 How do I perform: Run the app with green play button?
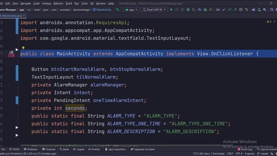[171, 10]
